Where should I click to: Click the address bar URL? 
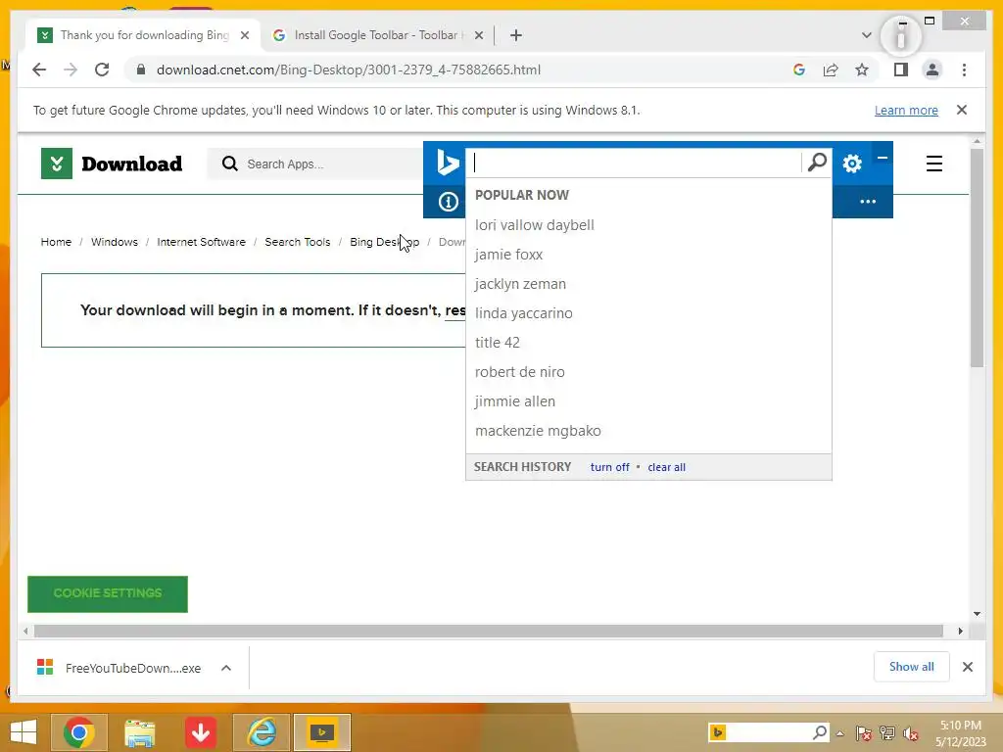tap(349, 70)
